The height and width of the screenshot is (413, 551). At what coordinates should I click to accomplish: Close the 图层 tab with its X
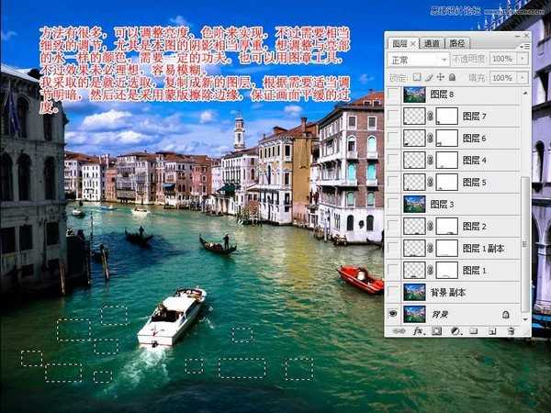click(x=413, y=43)
